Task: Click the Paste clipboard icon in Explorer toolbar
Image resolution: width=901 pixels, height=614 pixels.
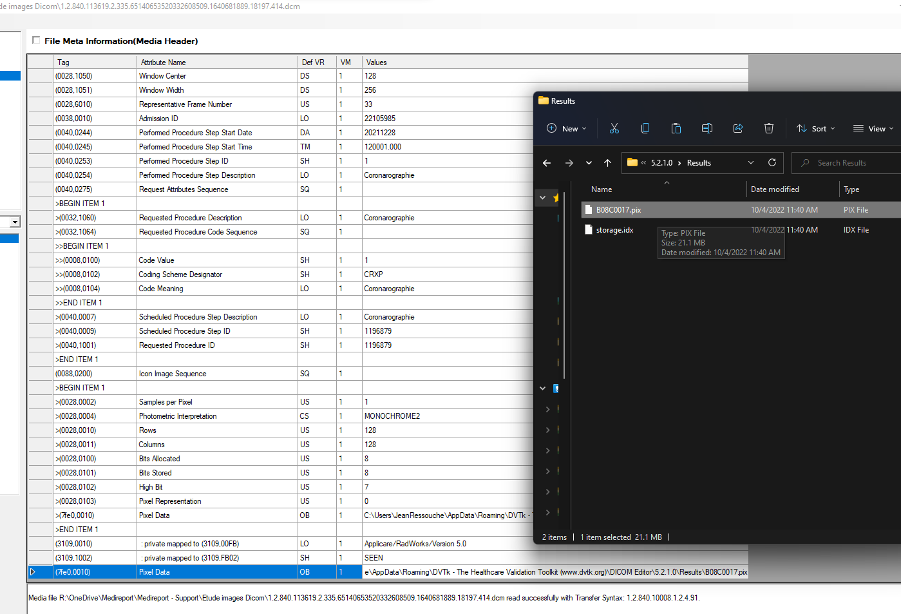Action: 676,128
